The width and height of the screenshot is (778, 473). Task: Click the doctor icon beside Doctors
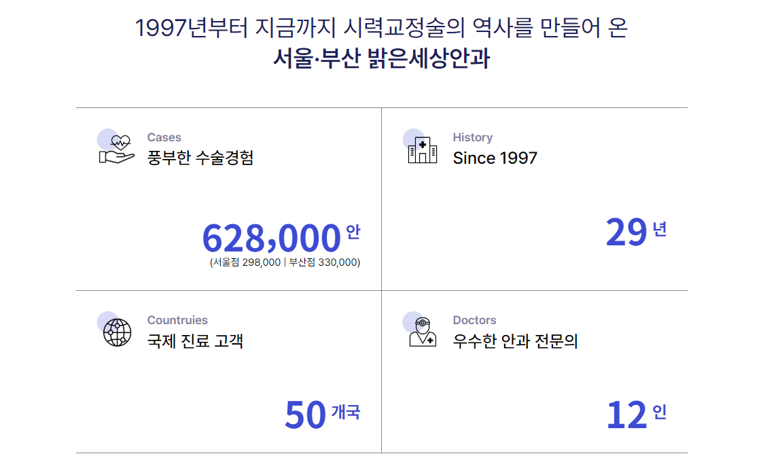(x=421, y=330)
